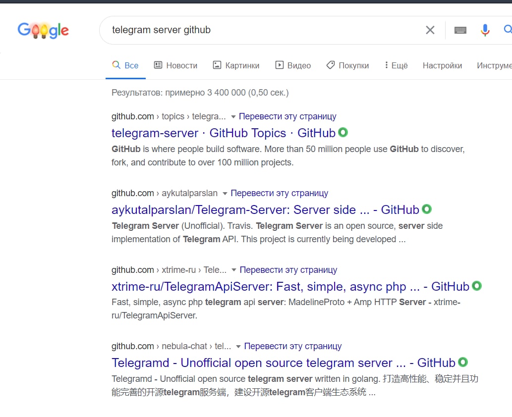Click green circle icon beside aykutalparslan title
This screenshot has width=512, height=417.
(x=426, y=209)
